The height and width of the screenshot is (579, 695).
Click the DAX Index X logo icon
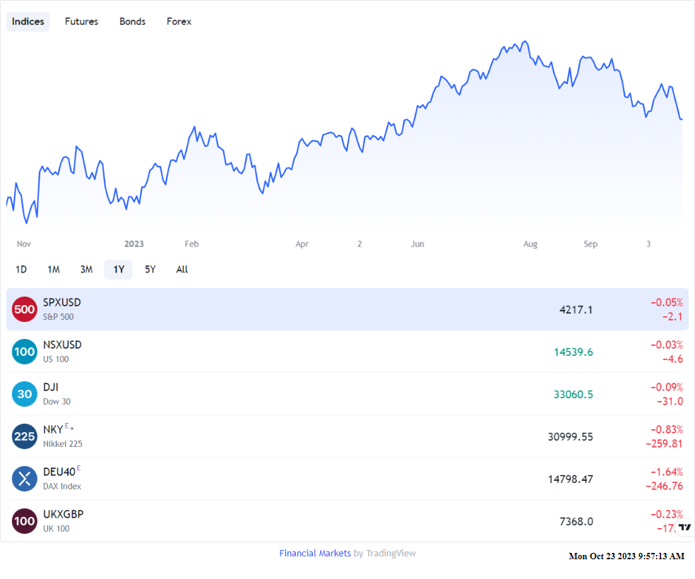[x=25, y=479]
